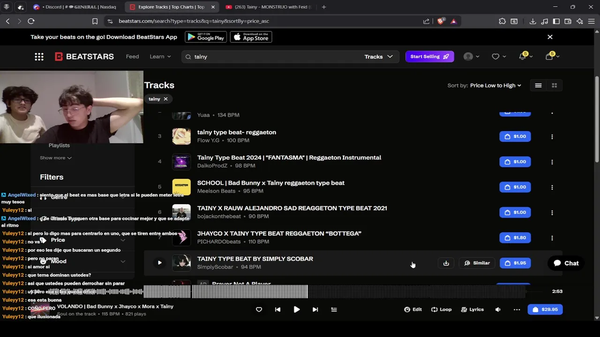The height and width of the screenshot is (337, 600).
Task: Open Lyrics for current track
Action: (472, 309)
